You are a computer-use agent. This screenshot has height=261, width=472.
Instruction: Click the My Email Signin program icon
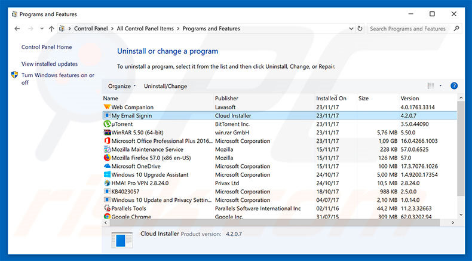[x=107, y=116]
